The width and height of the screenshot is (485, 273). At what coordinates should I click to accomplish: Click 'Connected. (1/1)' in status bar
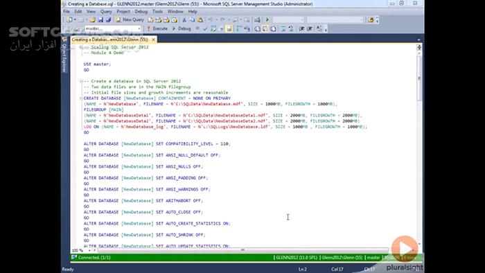[94, 258]
